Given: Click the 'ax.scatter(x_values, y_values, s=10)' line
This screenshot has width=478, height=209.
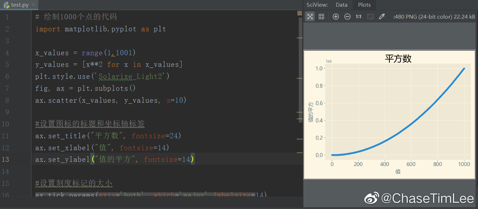Looking at the screenshot, I should 111,101.
